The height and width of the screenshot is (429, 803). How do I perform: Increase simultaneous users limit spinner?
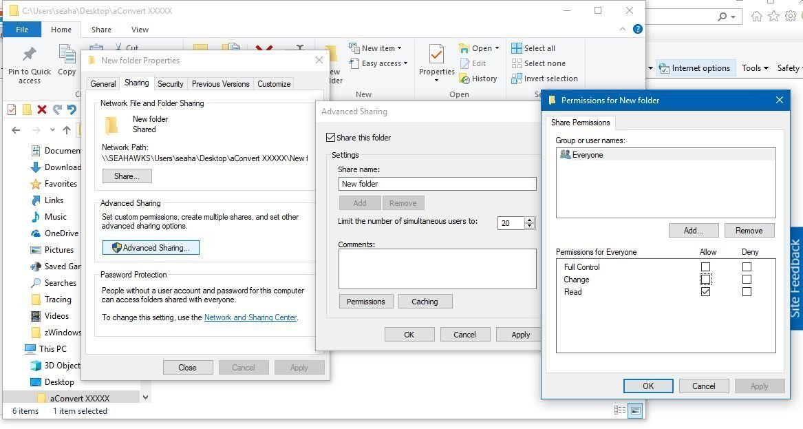(530, 220)
